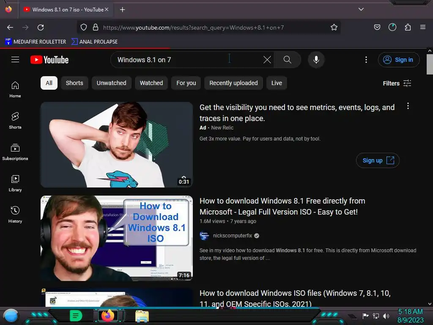Select the Live filter chip
This screenshot has width=433, height=325.
pos(277,83)
